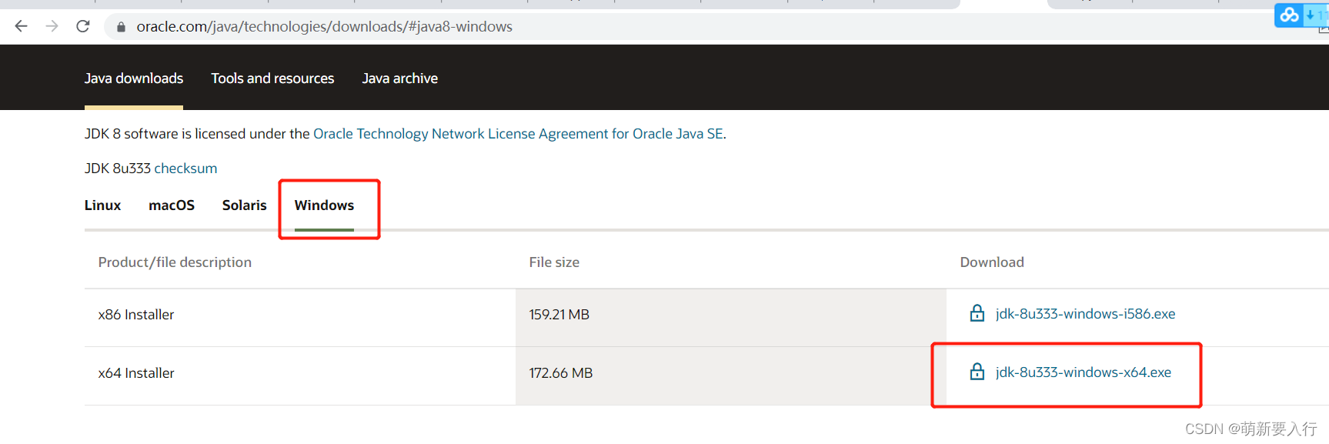
Task: Go back with the browser back arrow
Action: (21, 26)
